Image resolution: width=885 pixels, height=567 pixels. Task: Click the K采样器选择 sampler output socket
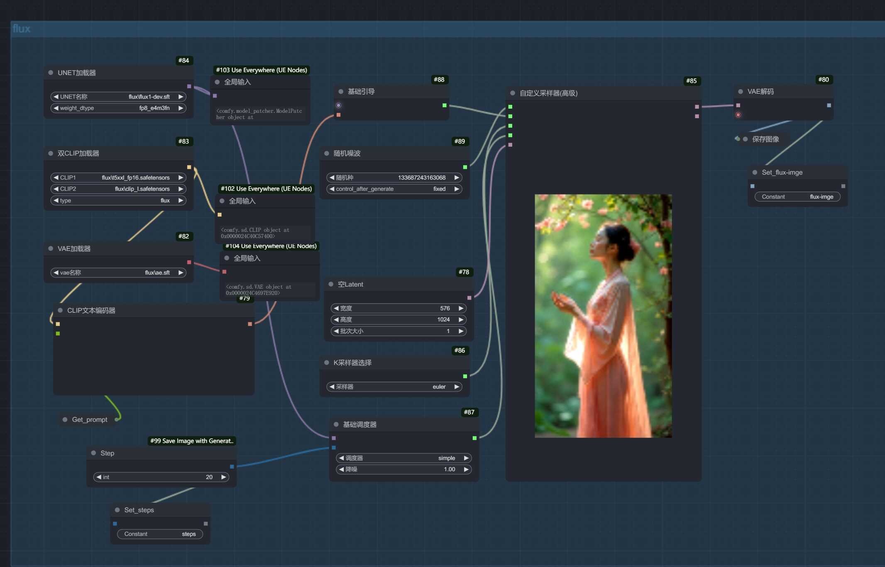pyautogui.click(x=465, y=376)
